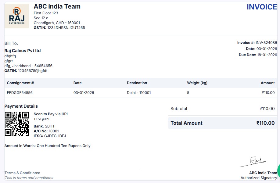Click the blue INVOICE heading
The height and width of the screenshot is (183, 280).
[261, 7]
